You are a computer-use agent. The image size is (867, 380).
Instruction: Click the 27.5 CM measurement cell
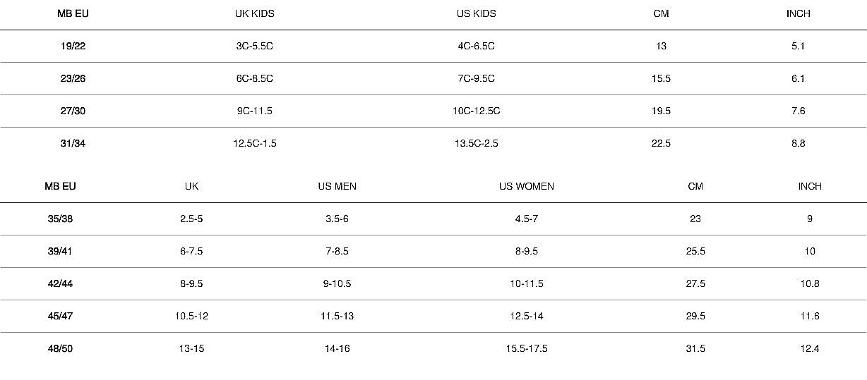695,283
